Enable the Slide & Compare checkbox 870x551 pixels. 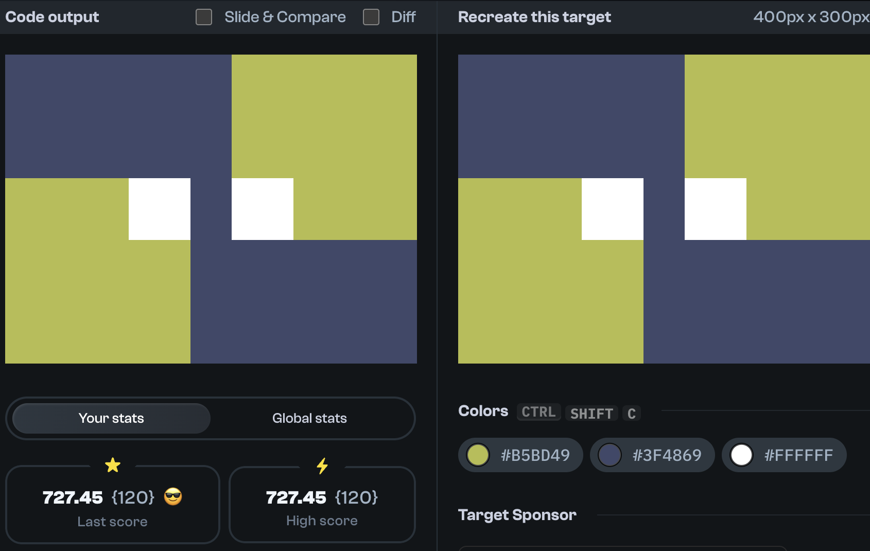point(203,17)
